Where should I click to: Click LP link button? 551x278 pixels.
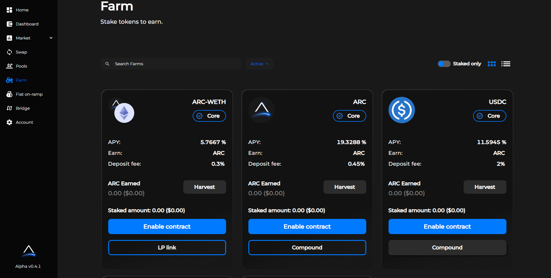[167, 248]
